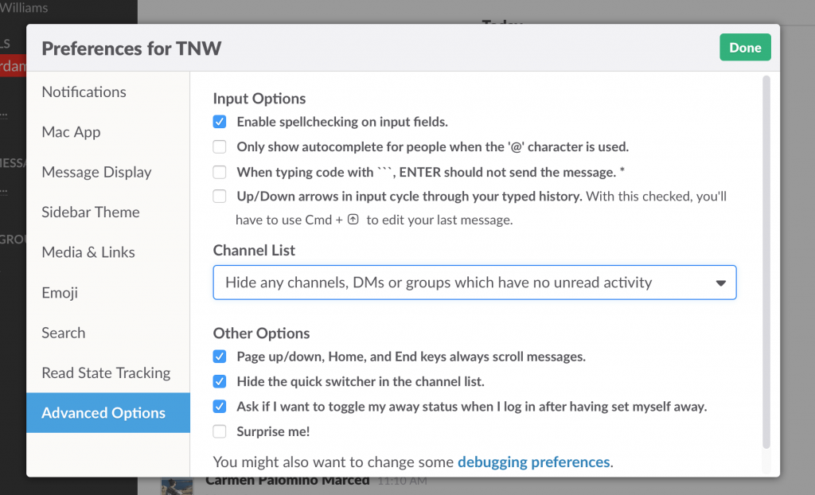This screenshot has width=815, height=495.
Task: Check the Surprise me! checkbox
Action: click(220, 431)
